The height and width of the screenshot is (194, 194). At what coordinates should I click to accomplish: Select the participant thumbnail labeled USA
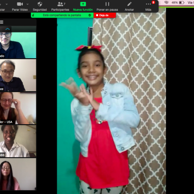pyautogui.click(x=18, y=108)
